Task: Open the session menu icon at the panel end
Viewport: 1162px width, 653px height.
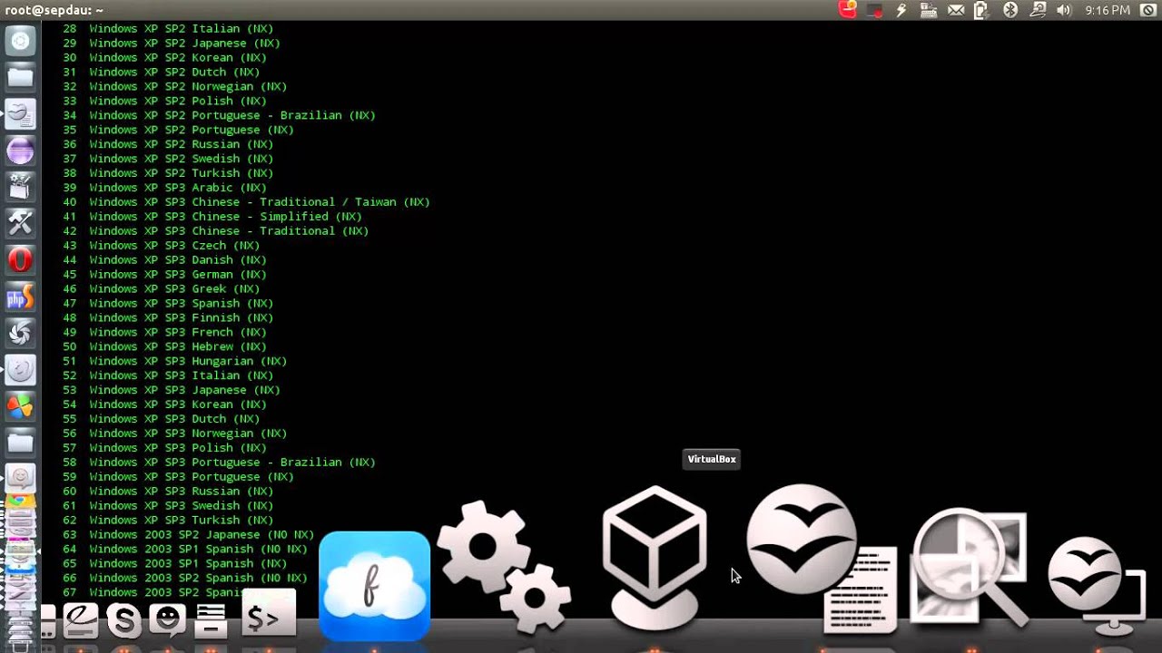Action: pos(1150,10)
